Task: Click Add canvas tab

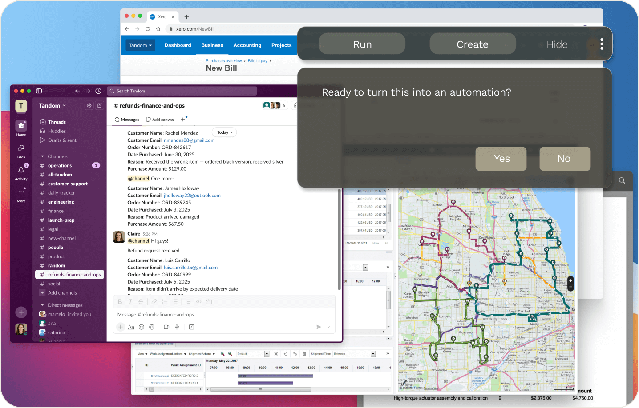Action: [x=160, y=120]
